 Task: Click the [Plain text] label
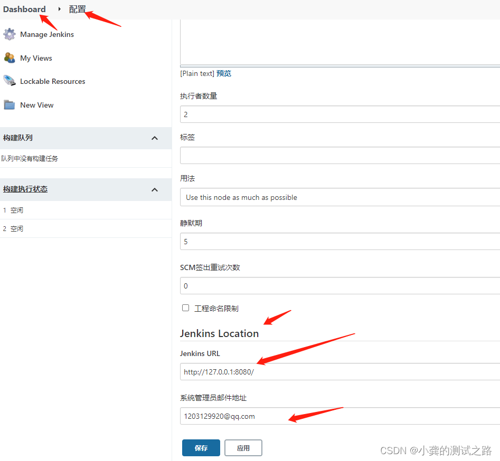click(197, 74)
